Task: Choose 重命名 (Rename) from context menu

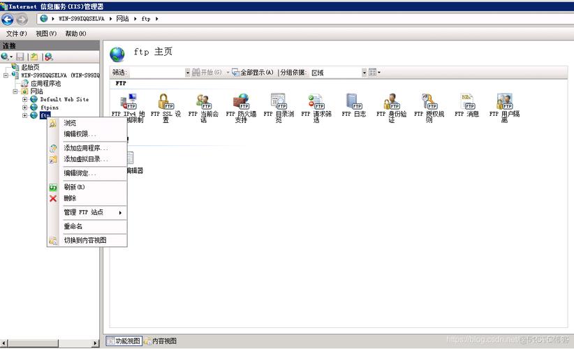Action: (x=87, y=226)
